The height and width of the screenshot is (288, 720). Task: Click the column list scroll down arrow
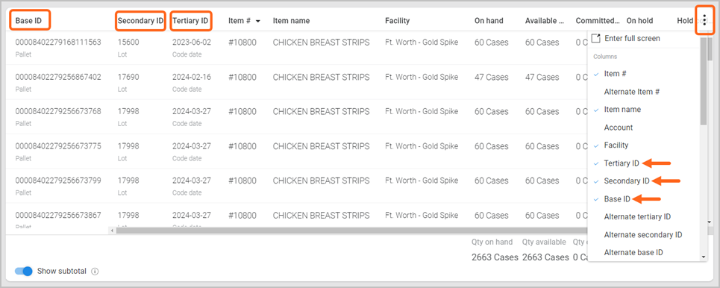704,257
